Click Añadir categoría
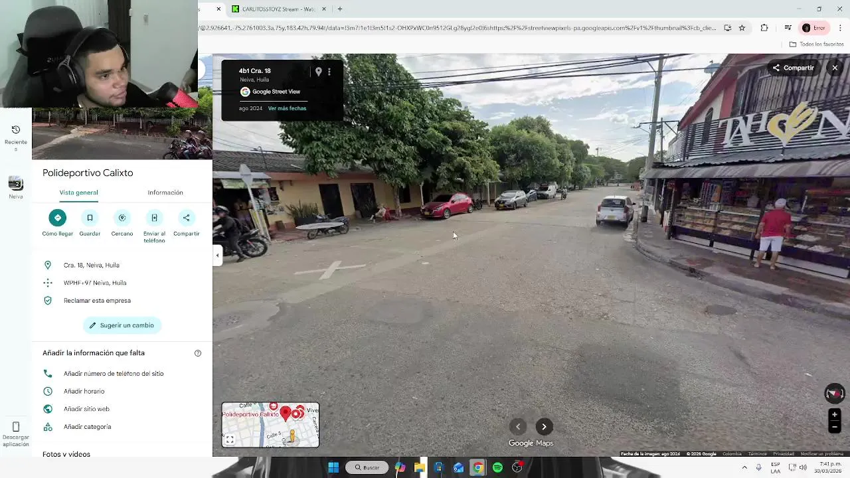Image resolution: width=850 pixels, height=478 pixels. tap(87, 427)
